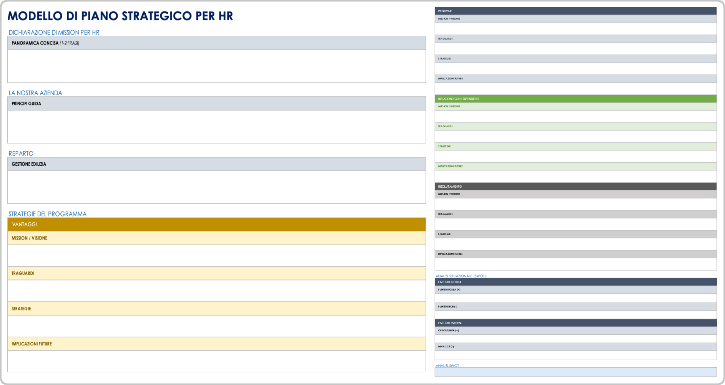This screenshot has width=725, height=385.
Task: Click the empty field below Vantaggi Traguardi
Action: (x=216, y=291)
